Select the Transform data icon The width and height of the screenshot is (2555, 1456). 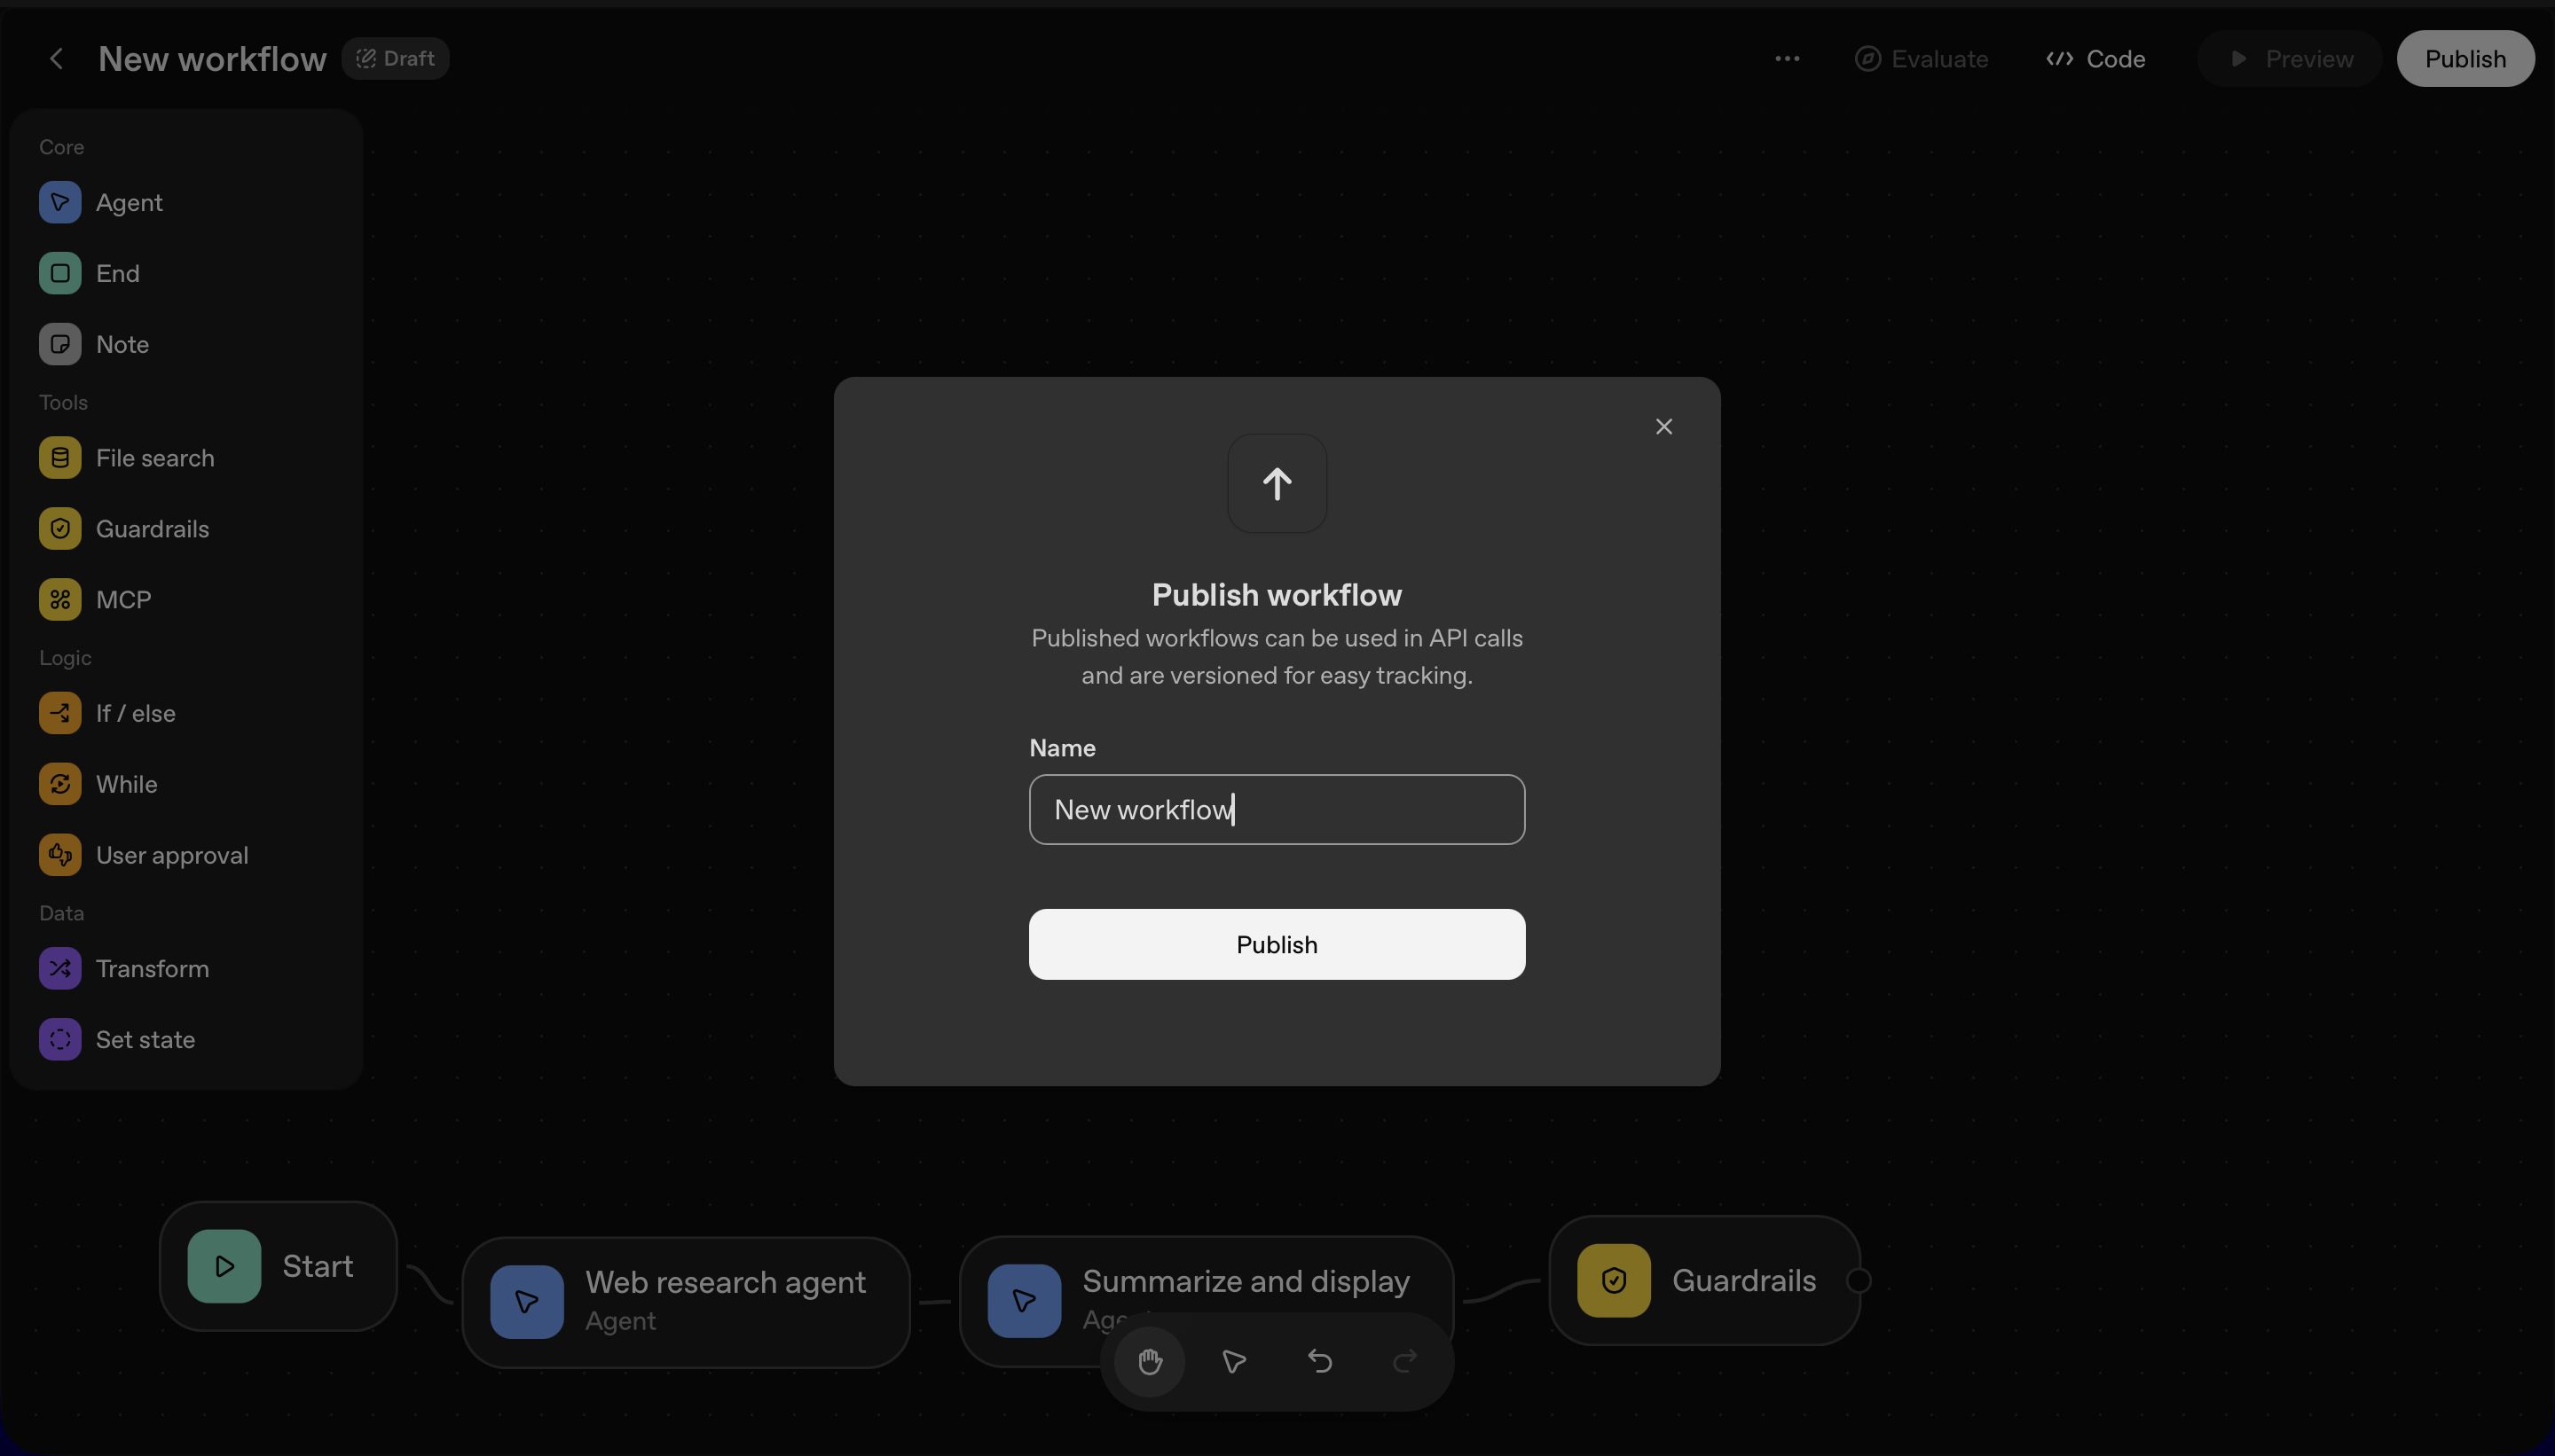(x=60, y=968)
